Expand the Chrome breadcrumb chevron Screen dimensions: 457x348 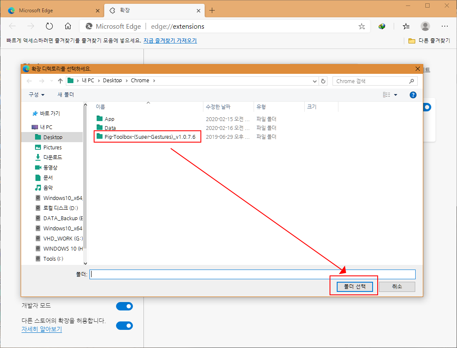tap(154, 81)
